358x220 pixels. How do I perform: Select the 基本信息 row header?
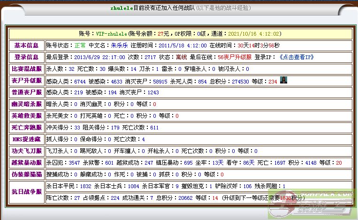pos(26,46)
